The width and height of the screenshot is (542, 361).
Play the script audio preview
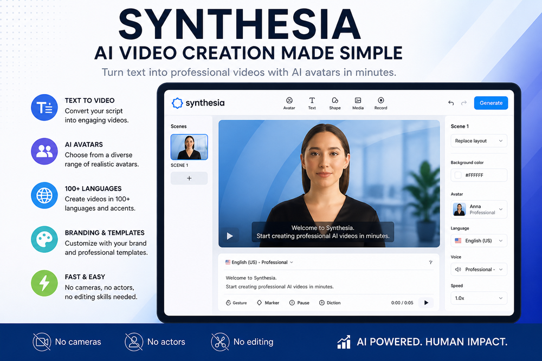pos(426,303)
